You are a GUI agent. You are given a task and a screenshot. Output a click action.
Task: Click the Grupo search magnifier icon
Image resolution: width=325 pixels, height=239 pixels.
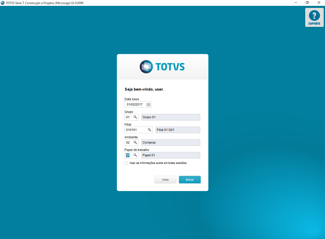(135, 117)
